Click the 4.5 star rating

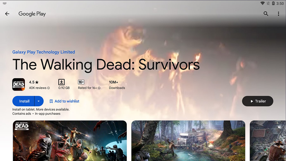coord(33,82)
